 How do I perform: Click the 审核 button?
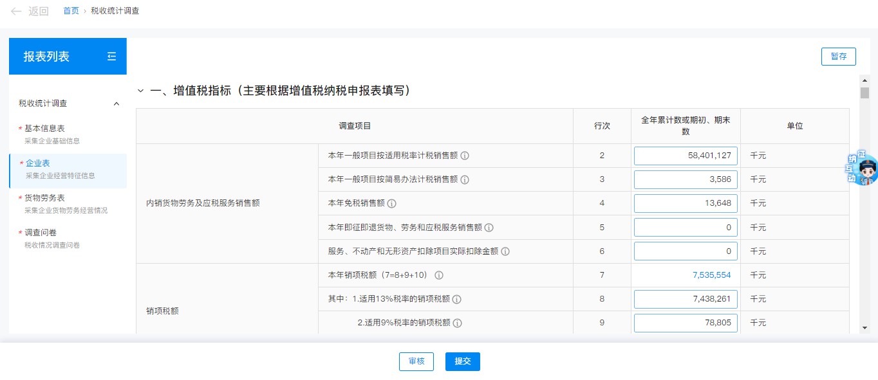point(416,361)
